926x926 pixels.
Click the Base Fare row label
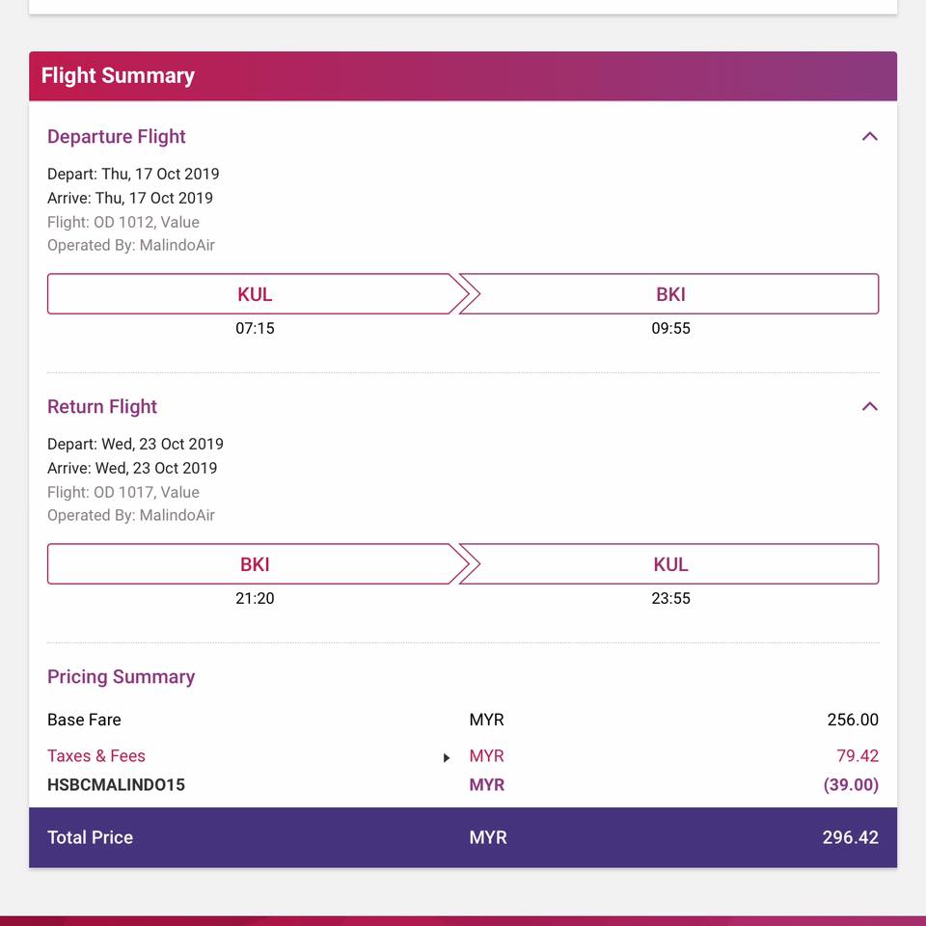click(84, 720)
